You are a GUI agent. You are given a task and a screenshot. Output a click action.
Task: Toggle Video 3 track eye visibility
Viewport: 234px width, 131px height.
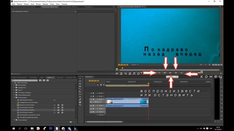pyautogui.click(x=91, y=93)
